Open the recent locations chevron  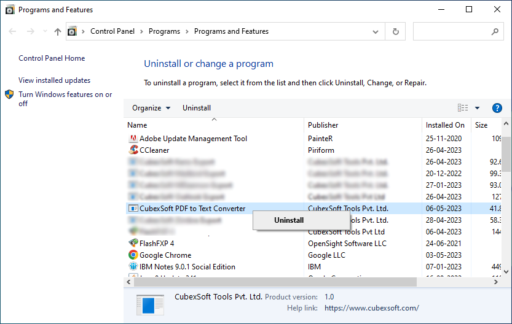[45, 31]
